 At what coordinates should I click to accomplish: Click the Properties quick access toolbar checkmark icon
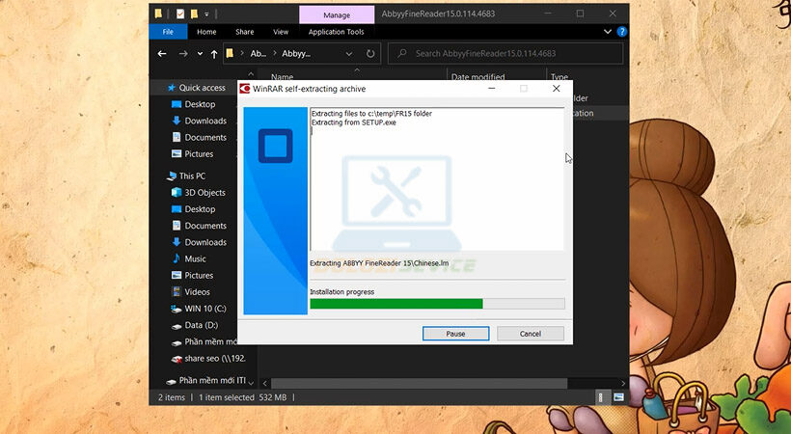click(179, 14)
